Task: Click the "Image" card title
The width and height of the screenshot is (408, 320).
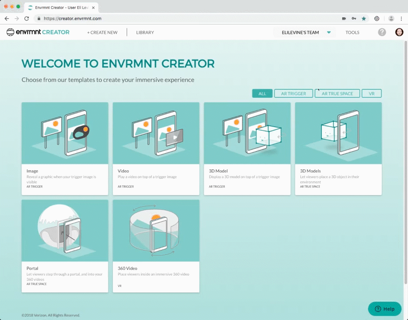Action: point(32,171)
